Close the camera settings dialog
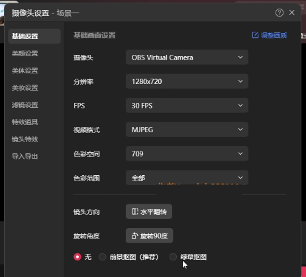This screenshot has height=277, width=306. coord(292,13)
